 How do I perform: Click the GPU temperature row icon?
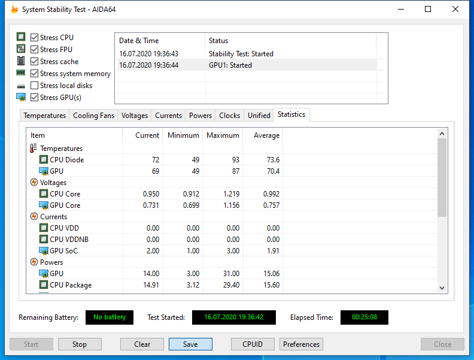click(x=44, y=171)
